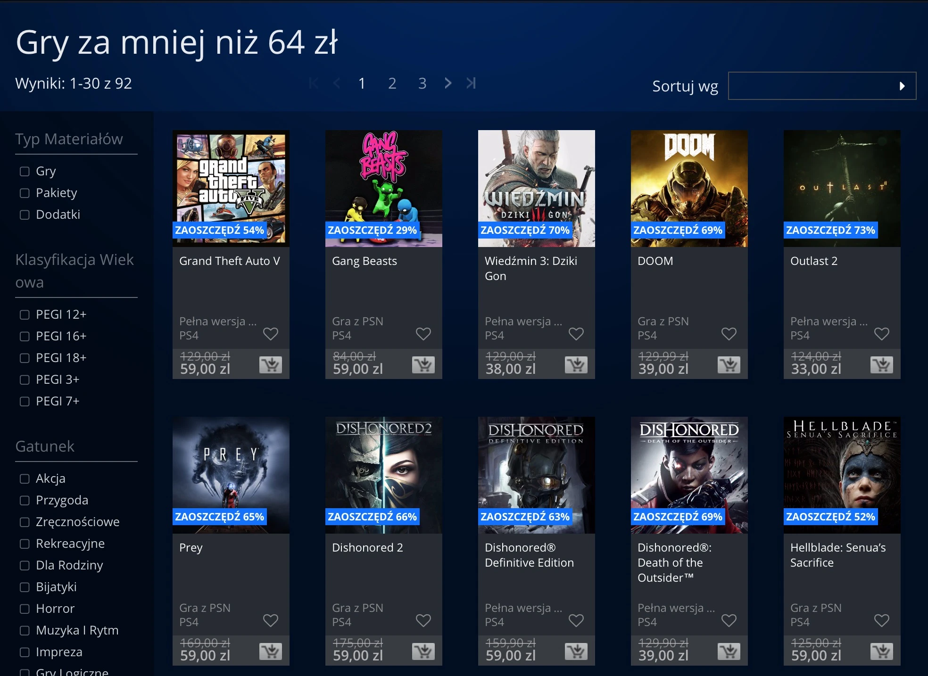Open the Gang Beasts cover art
Viewport: 928px width, 676px height.
pyautogui.click(x=384, y=189)
